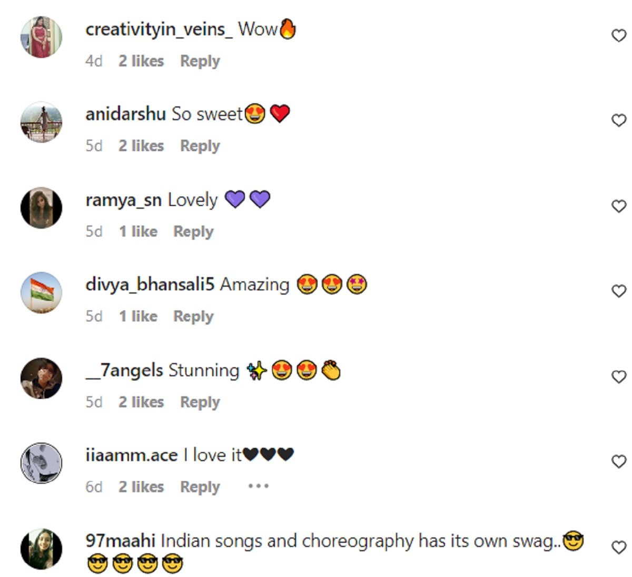This screenshot has width=632, height=577.
Task: Reply to ramya_sn's 'Lovely' comment
Action: tap(193, 232)
